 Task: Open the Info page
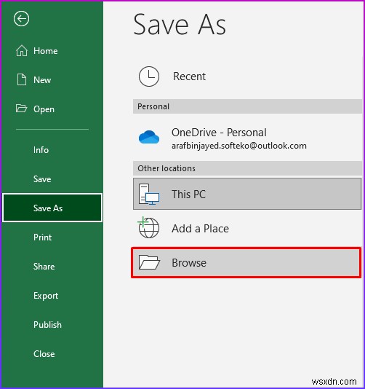pyautogui.click(x=41, y=150)
